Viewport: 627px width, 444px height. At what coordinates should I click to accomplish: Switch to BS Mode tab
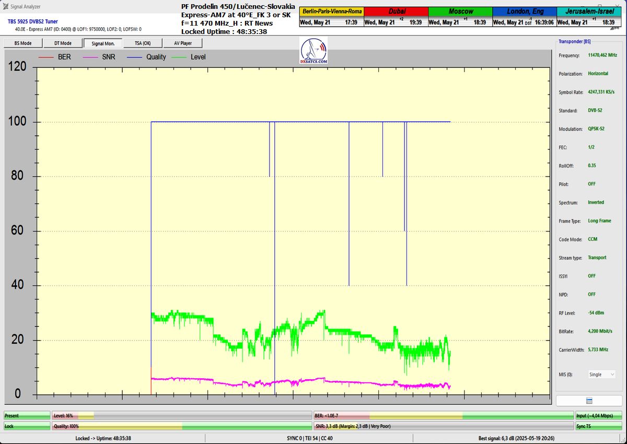[x=23, y=43]
